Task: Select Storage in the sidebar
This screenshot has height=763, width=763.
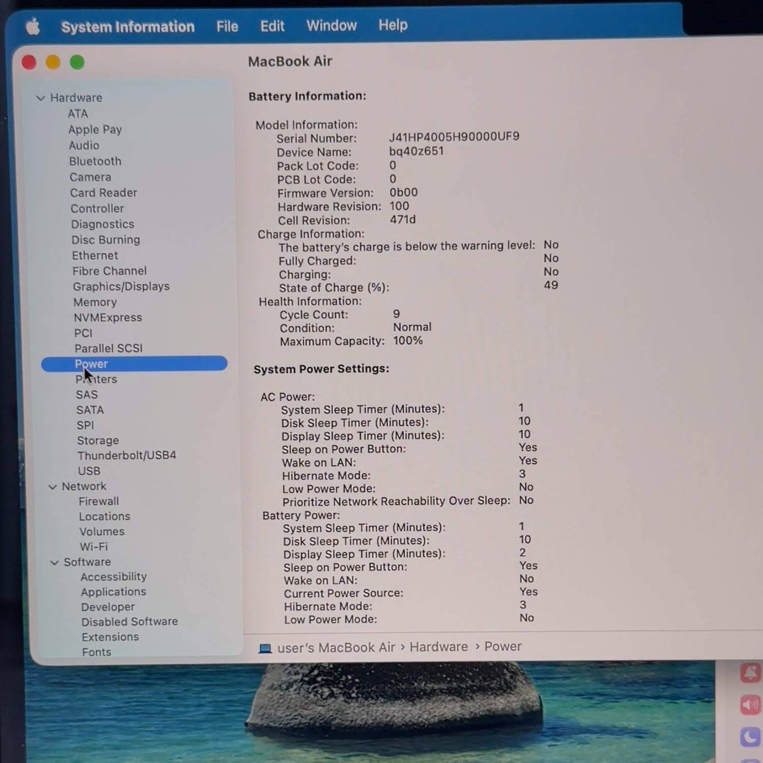Action: [98, 441]
